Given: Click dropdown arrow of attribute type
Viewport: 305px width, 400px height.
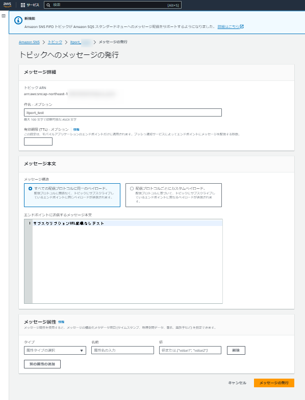Looking at the screenshot, I should (x=82, y=351).
